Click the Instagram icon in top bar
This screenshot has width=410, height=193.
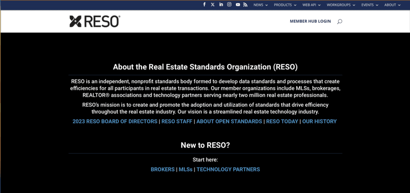coord(229,5)
